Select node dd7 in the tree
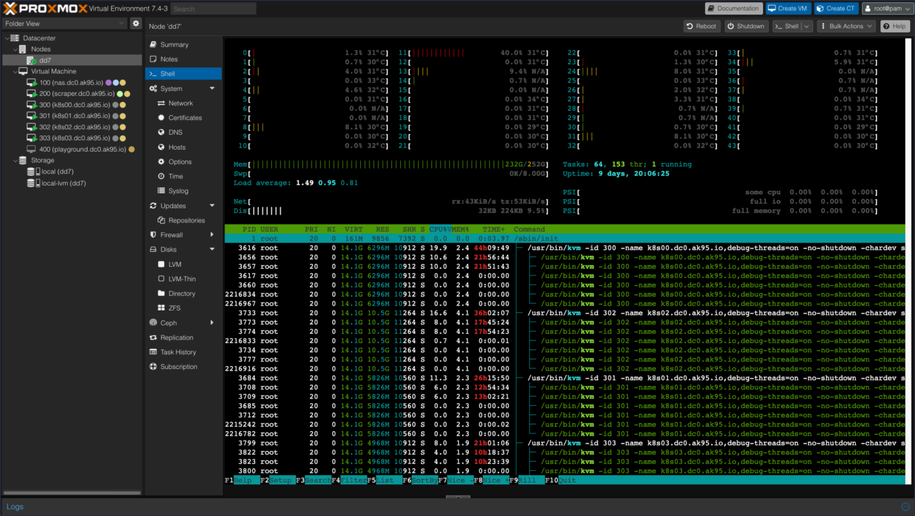915x516 pixels. 71,60
